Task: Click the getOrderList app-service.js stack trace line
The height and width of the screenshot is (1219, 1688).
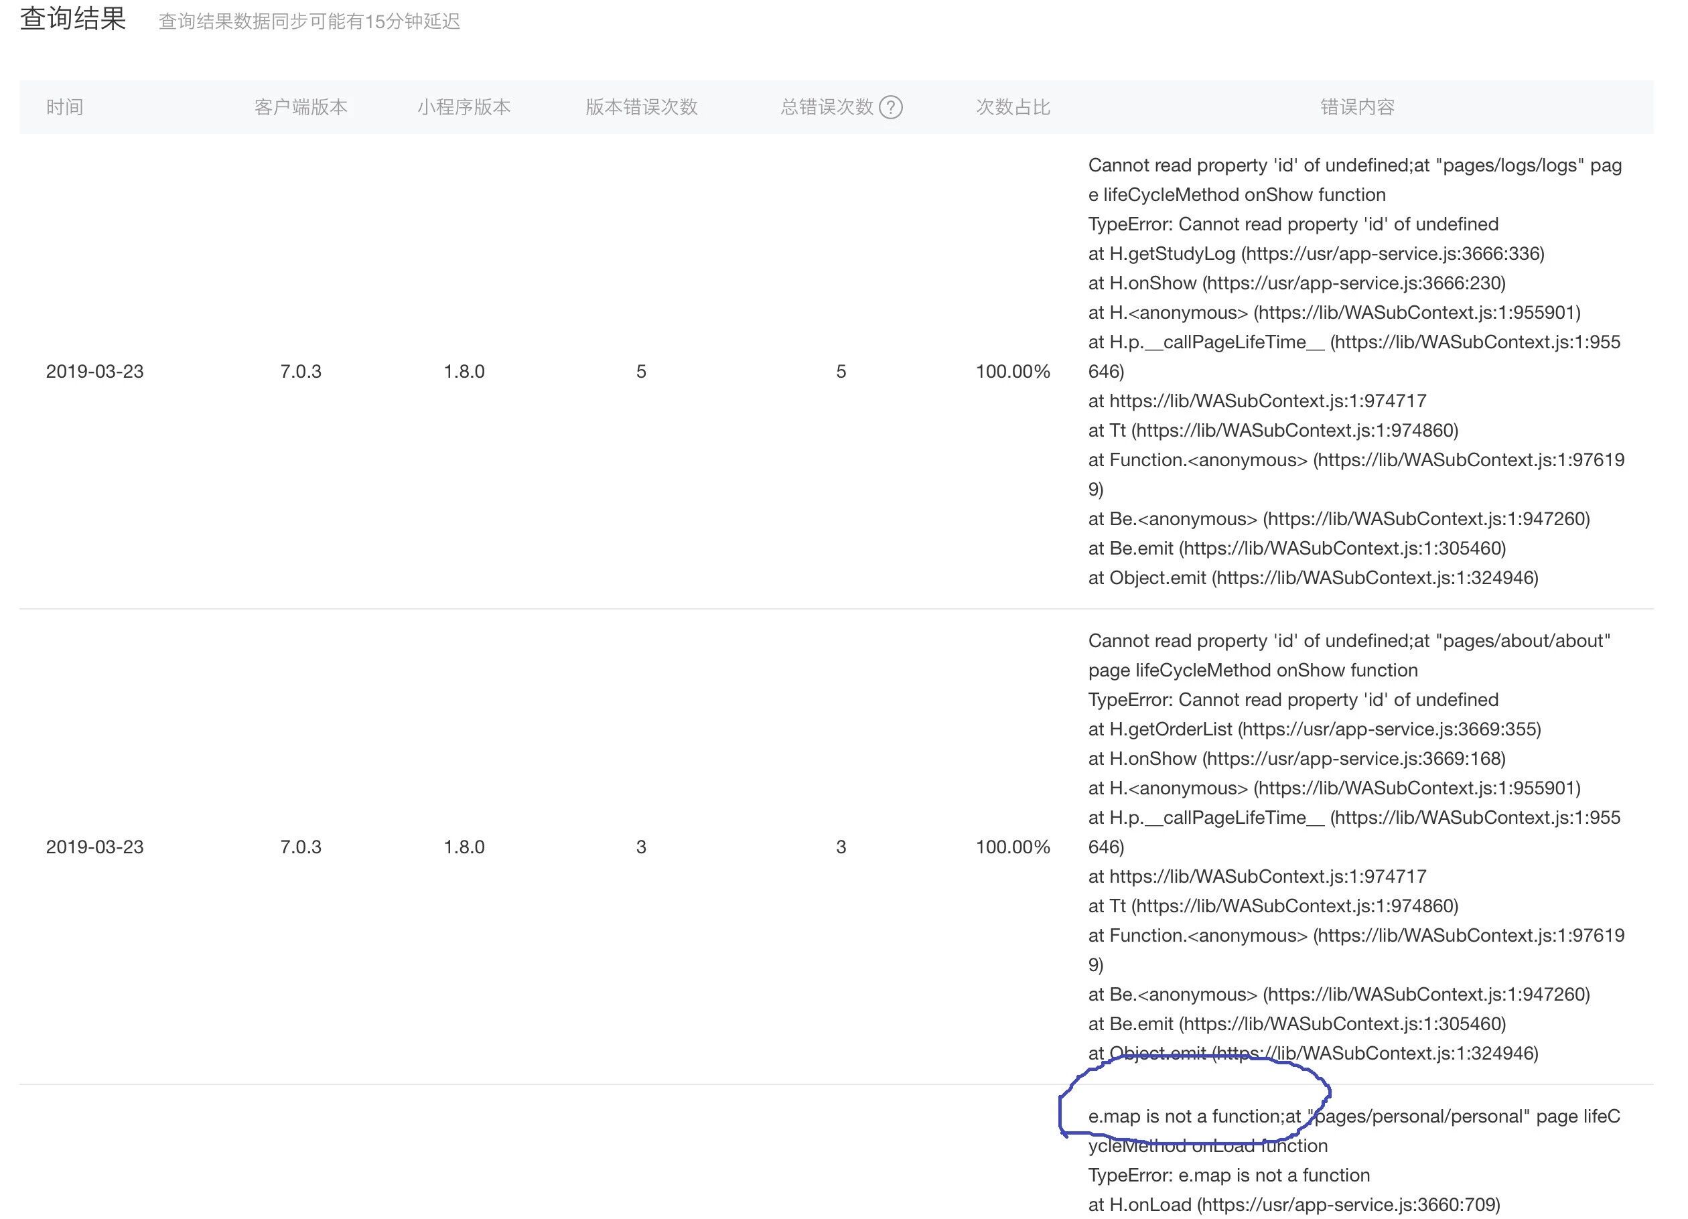Action: pos(1314,729)
